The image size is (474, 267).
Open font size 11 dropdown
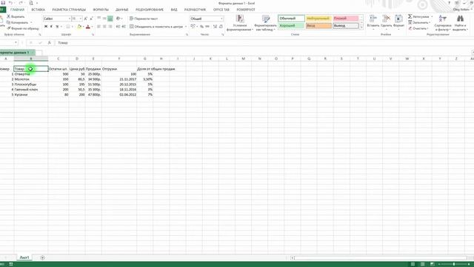pyautogui.click(x=81, y=19)
